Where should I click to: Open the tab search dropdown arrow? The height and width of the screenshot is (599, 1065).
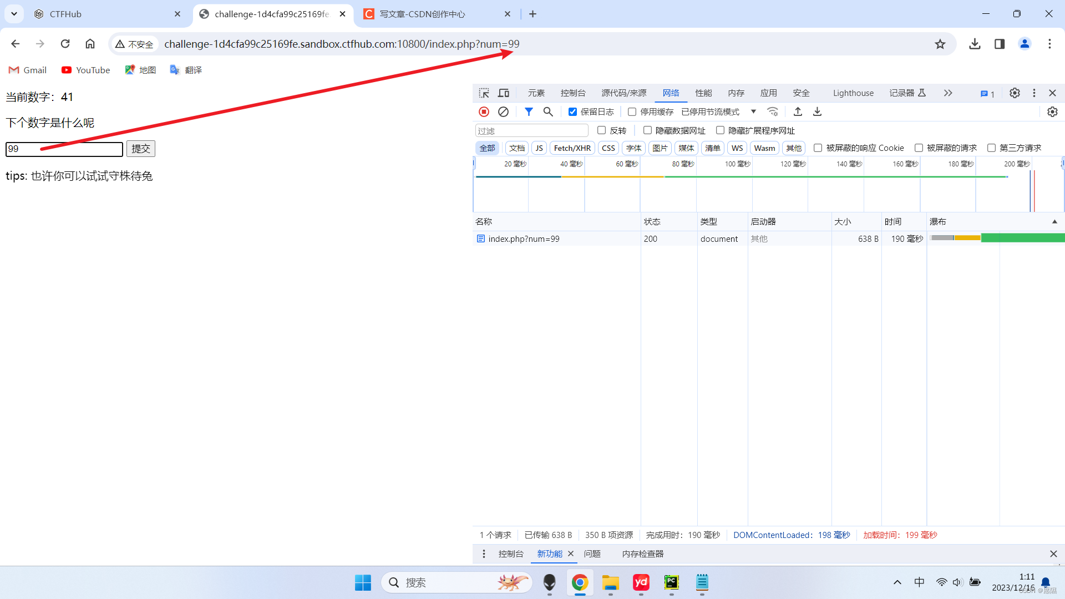click(x=14, y=14)
